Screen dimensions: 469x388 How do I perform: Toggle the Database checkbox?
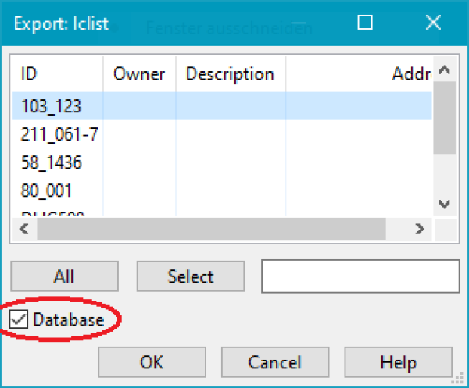(x=20, y=319)
